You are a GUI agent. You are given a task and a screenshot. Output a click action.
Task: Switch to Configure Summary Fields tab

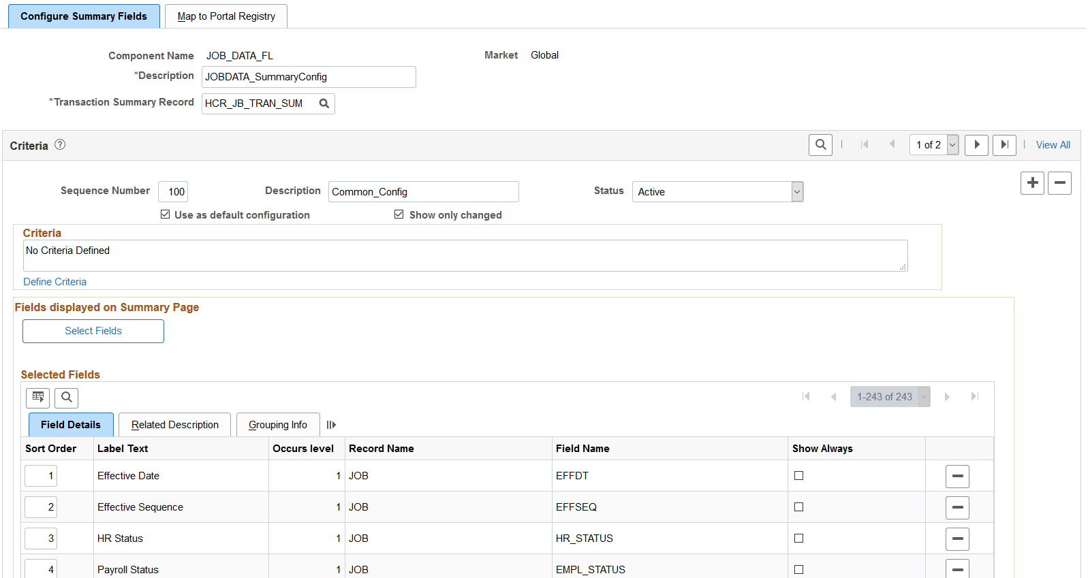click(x=84, y=16)
